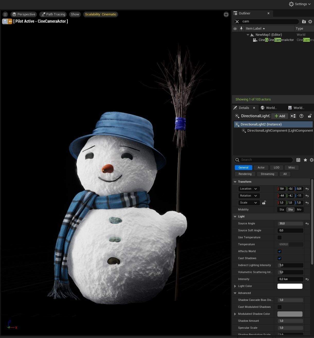This screenshot has width=314, height=338.
Task: Open the Scale dropdown
Action: pyautogui.click(x=249, y=203)
